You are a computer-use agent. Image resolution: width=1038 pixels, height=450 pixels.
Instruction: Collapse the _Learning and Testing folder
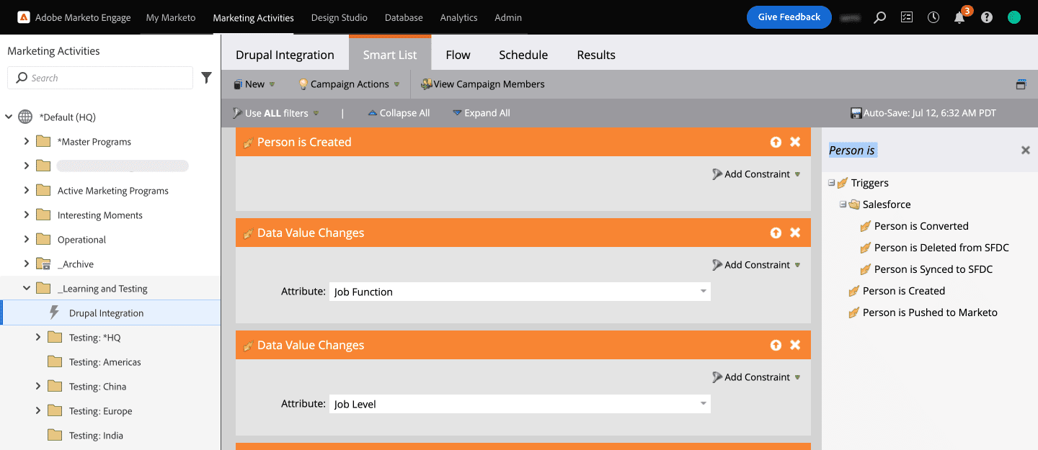pos(27,288)
